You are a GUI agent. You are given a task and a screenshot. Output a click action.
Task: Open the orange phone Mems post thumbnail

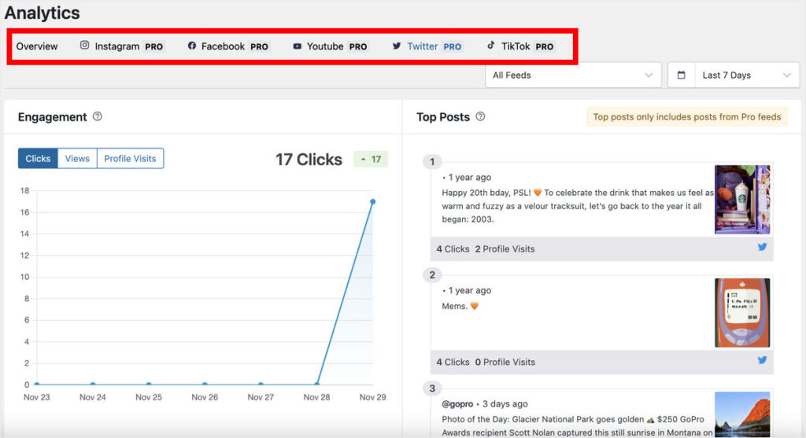tap(742, 313)
